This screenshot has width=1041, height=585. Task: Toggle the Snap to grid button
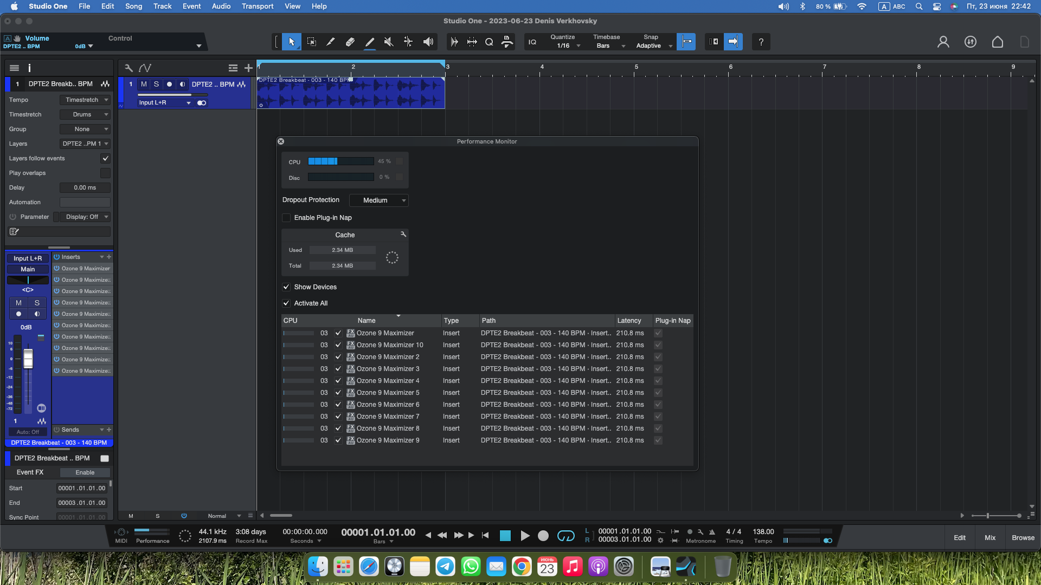(x=686, y=42)
